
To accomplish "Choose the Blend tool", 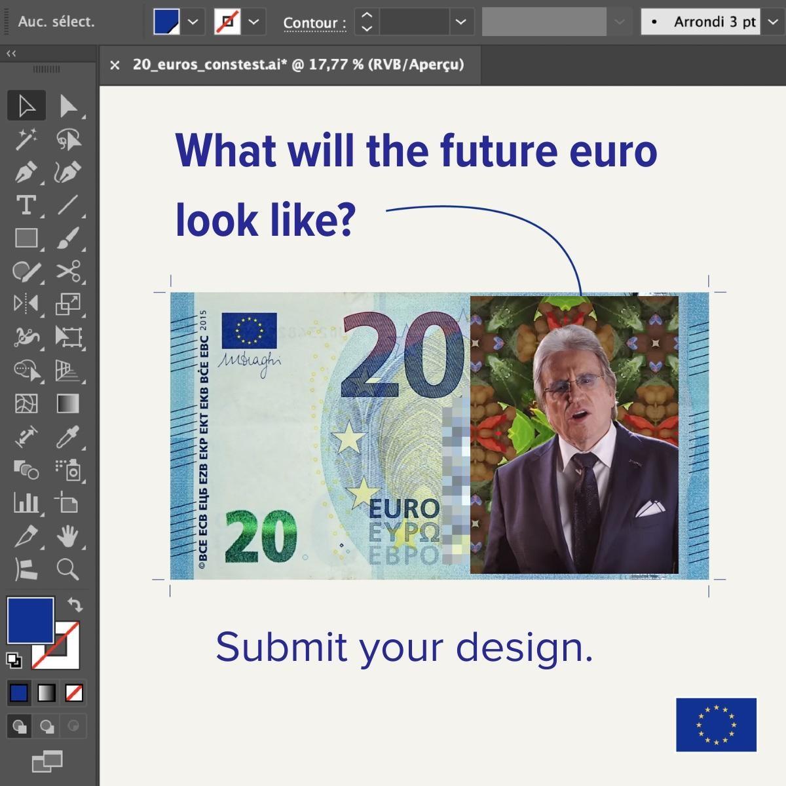I will tap(27, 470).
